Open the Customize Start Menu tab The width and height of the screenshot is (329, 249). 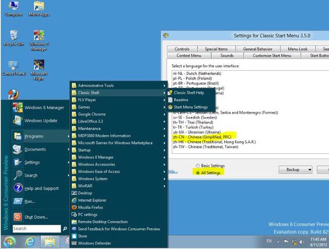[x=272, y=55]
